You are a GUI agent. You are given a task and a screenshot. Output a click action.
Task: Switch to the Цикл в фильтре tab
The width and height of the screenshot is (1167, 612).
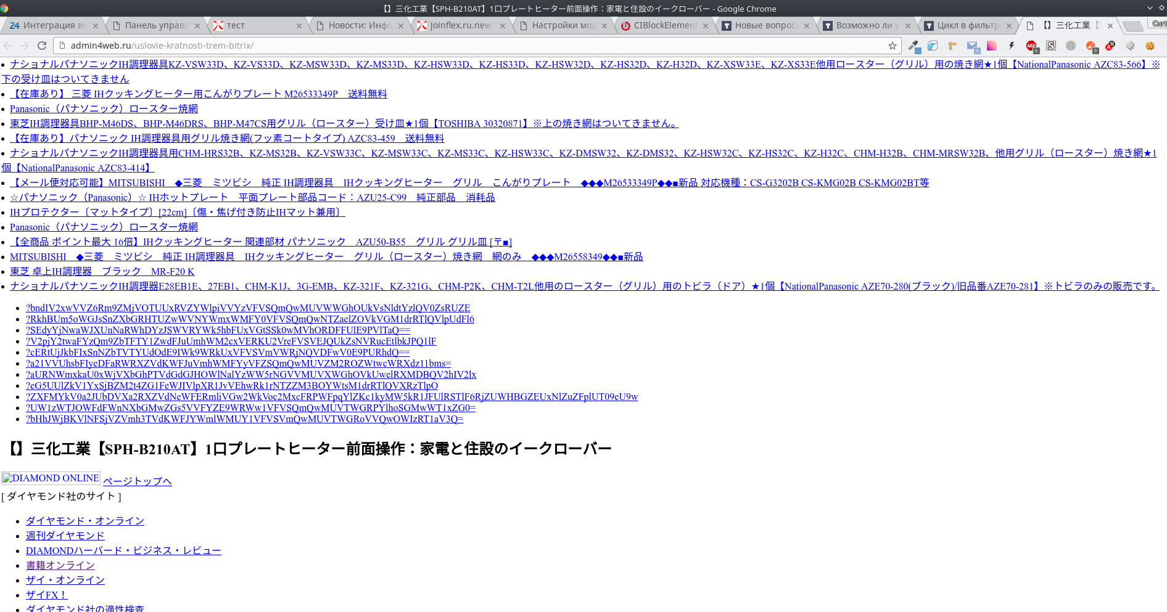968,25
